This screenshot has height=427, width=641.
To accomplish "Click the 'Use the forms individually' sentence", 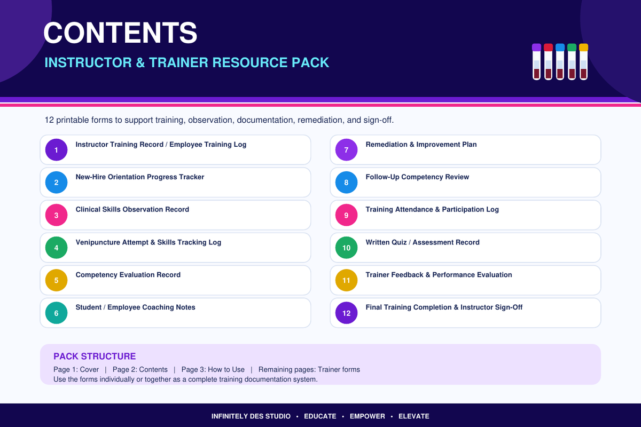I will (185, 379).
